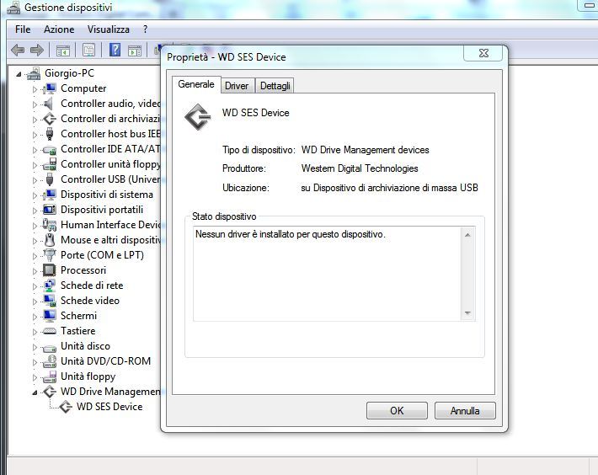This screenshot has height=475, width=598.
Task: Click the Western Digital Technologies text
Action: pyautogui.click(x=360, y=168)
